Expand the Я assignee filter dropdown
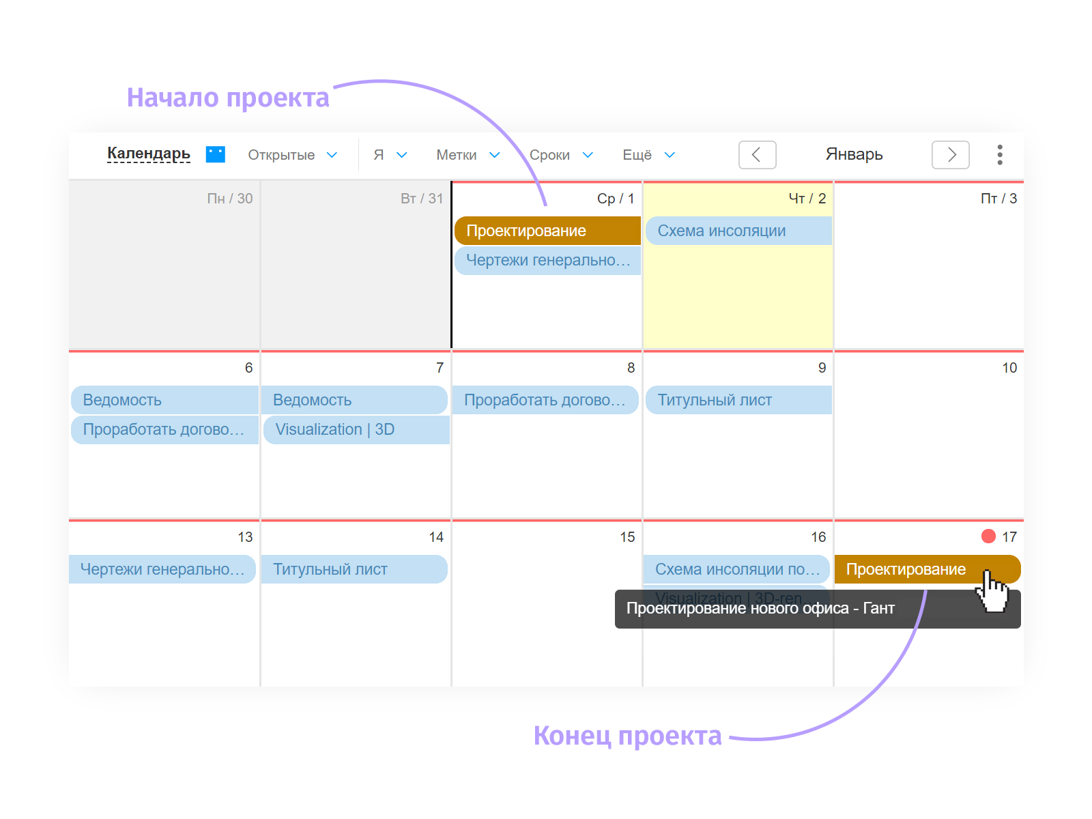Screen dimensions: 1092x819 [390, 155]
